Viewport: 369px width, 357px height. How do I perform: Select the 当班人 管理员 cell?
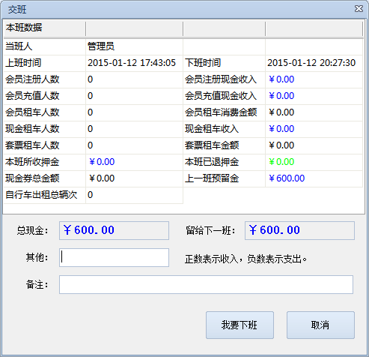pyautogui.click(x=134, y=46)
